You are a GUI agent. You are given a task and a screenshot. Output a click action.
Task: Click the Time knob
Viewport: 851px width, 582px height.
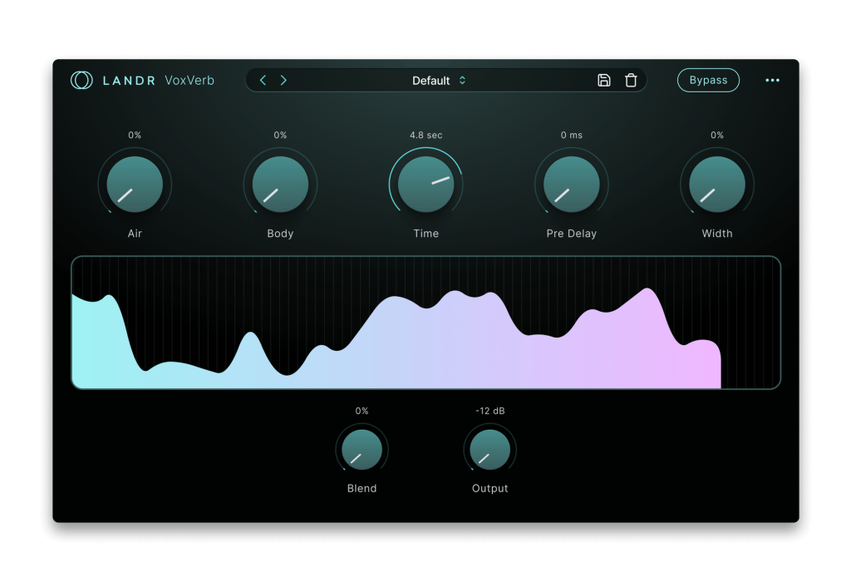[425, 185]
